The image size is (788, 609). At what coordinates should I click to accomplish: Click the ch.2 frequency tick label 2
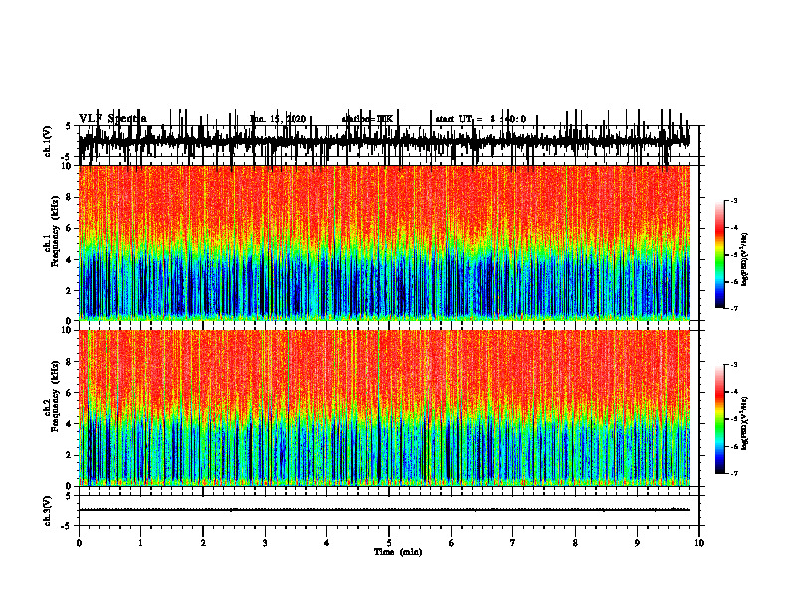(69, 455)
